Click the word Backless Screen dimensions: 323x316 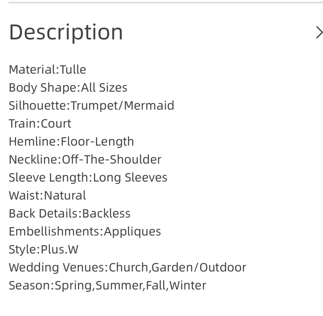[106, 213]
